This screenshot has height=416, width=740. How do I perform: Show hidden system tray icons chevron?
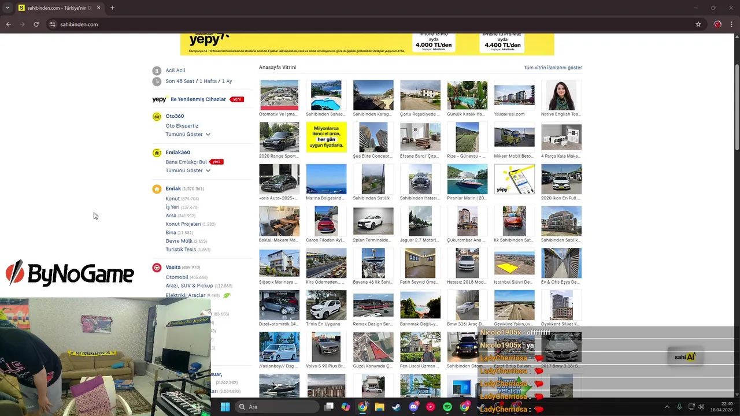click(x=667, y=407)
